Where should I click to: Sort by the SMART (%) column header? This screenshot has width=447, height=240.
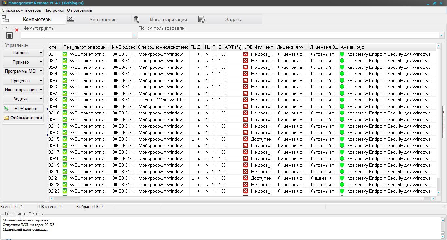230,47
